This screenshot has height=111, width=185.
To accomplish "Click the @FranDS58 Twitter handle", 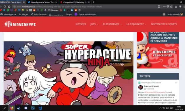I will [149, 89].
